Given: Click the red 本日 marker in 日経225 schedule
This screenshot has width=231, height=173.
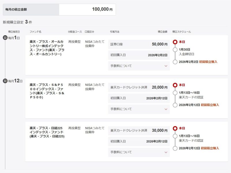Looking at the screenshot, I should (x=175, y=128).
